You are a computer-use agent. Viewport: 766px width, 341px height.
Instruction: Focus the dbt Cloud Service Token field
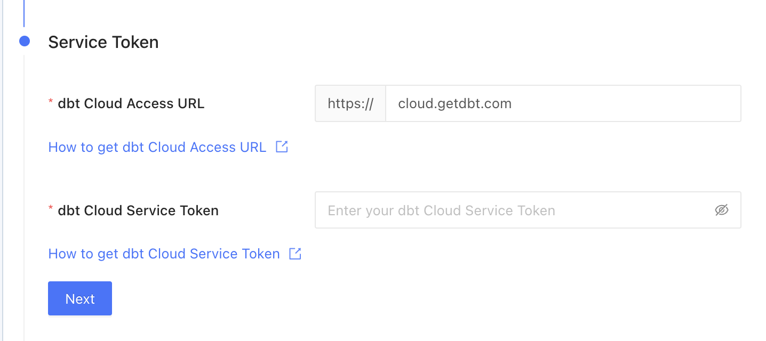[528, 210]
